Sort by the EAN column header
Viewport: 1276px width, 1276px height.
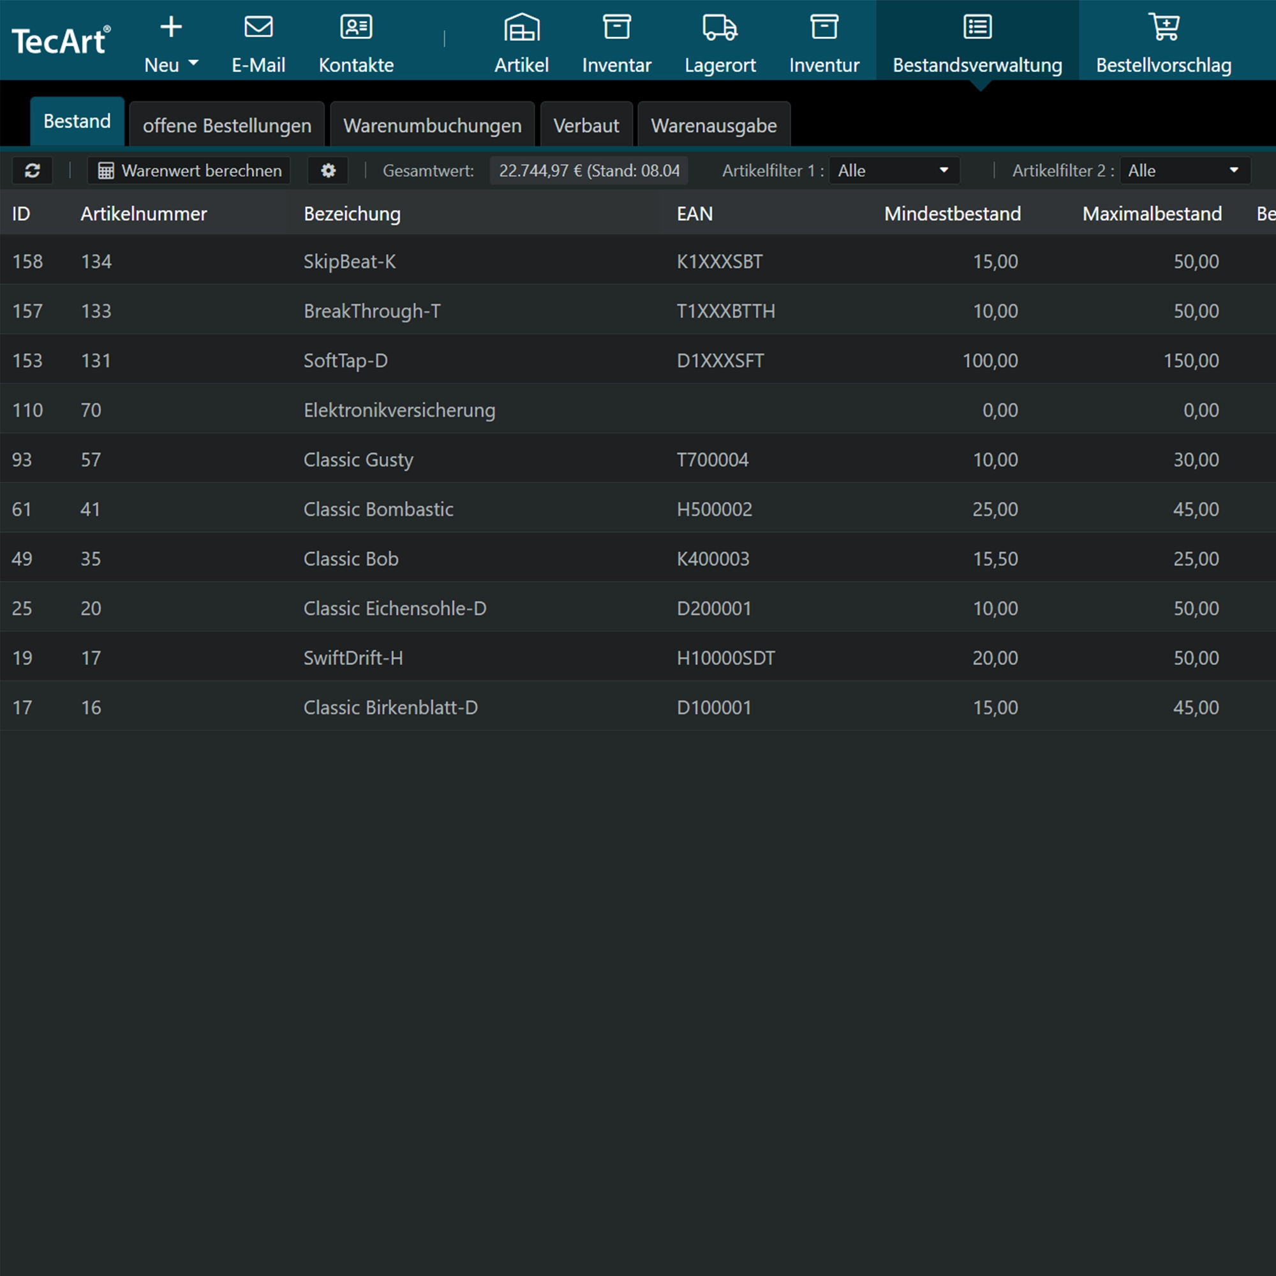point(695,214)
